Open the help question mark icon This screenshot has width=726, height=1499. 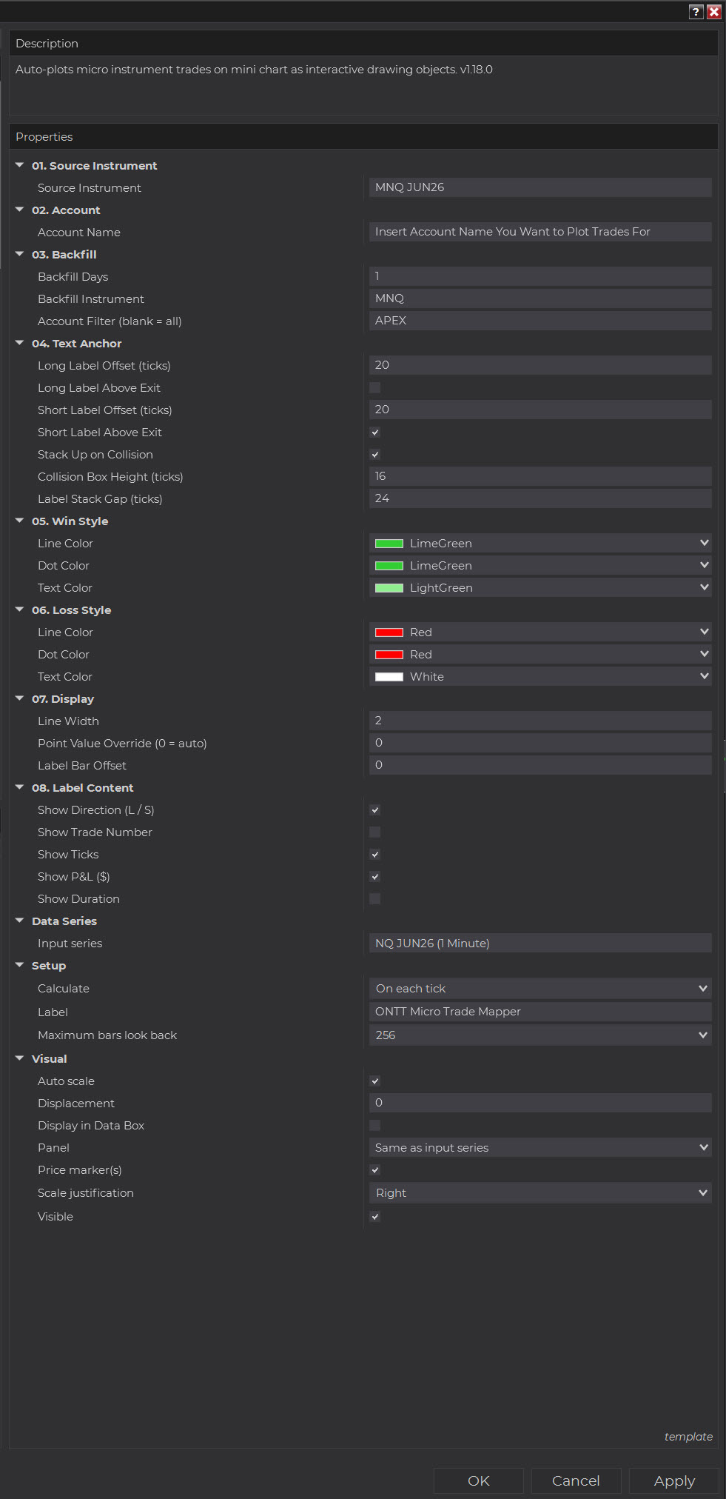pos(696,12)
